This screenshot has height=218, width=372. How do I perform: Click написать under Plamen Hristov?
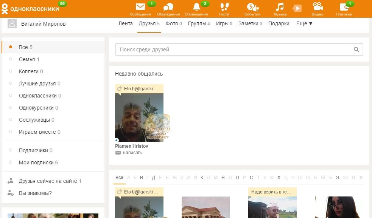click(x=132, y=153)
